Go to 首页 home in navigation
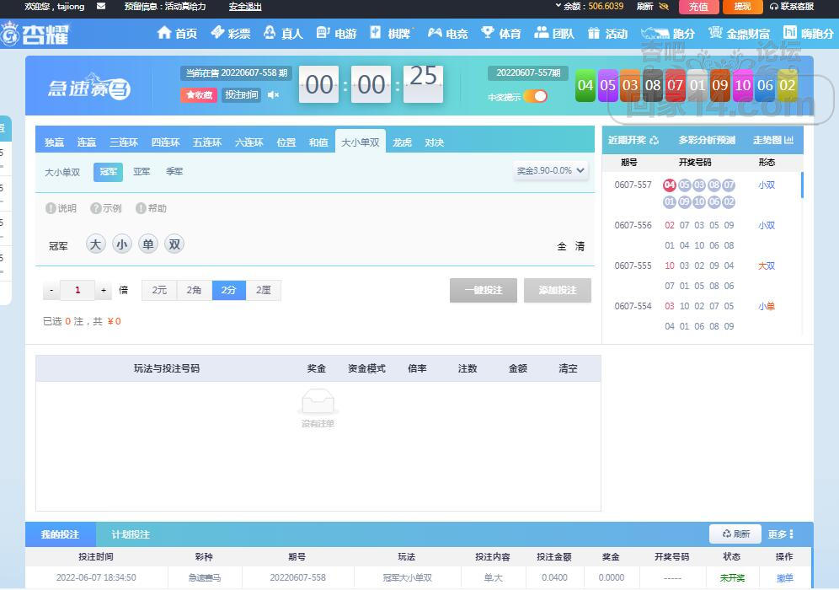Viewport: 839px width, 590px height. (x=177, y=34)
